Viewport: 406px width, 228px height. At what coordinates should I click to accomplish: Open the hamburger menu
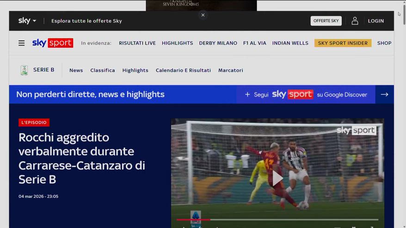click(x=21, y=43)
